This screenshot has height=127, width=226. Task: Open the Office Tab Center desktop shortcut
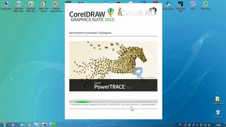43,7
